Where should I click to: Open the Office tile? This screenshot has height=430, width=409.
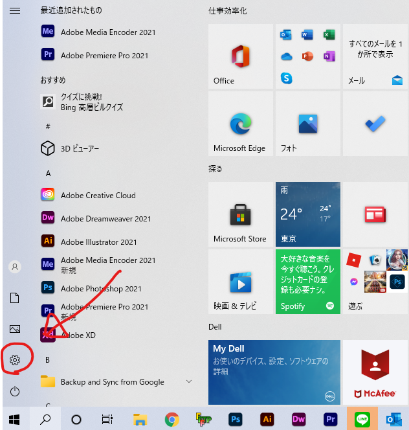tap(240, 56)
